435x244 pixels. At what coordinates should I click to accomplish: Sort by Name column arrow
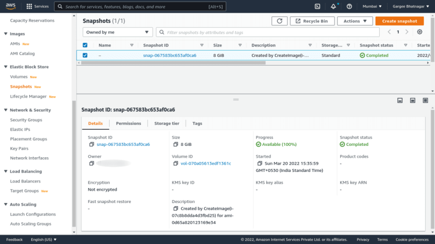tap(132, 45)
